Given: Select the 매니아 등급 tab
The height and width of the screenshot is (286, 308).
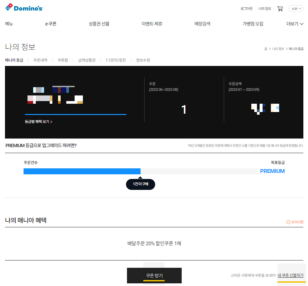Looking at the screenshot, I should (x=14, y=60).
